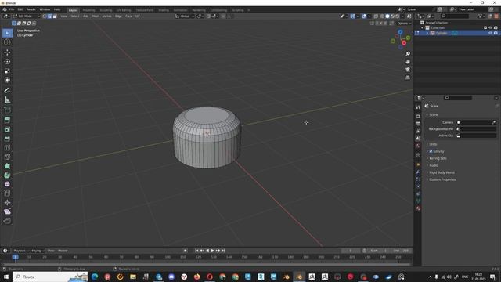Toggle X-ray display button
501x282 pixels.
pos(376,16)
